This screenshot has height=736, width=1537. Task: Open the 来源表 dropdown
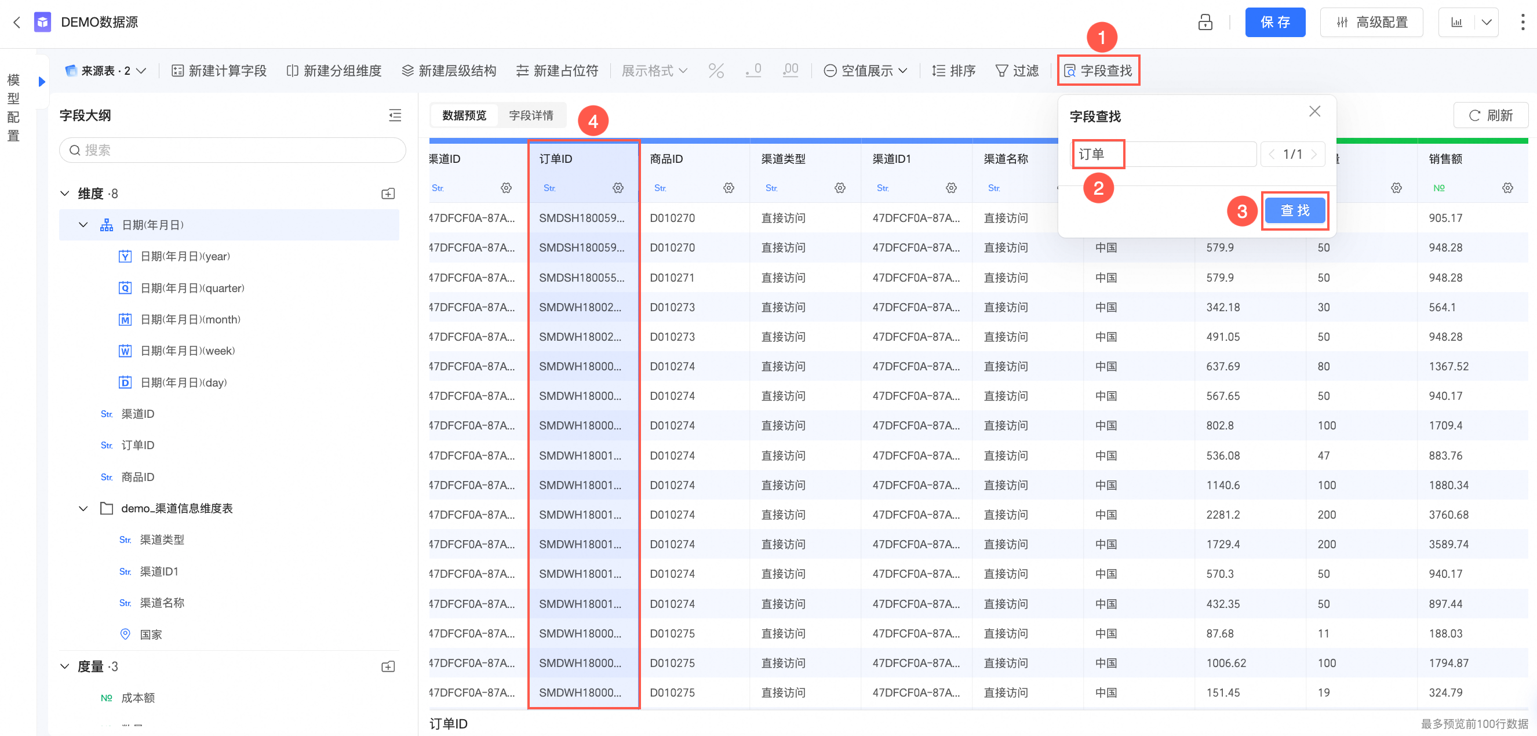tap(106, 71)
